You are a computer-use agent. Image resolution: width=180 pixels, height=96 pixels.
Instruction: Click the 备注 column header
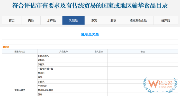[143, 51]
